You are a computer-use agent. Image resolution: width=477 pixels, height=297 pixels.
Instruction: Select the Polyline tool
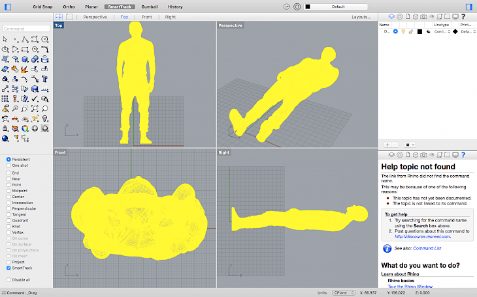[x=25, y=40]
